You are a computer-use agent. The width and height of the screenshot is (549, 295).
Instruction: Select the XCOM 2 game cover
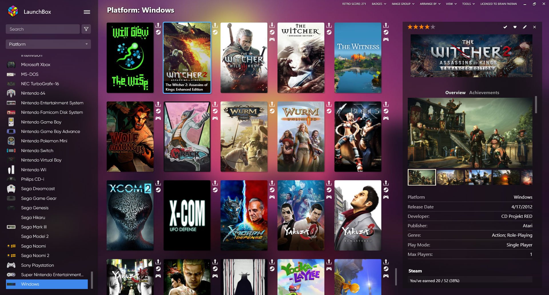[x=130, y=216]
